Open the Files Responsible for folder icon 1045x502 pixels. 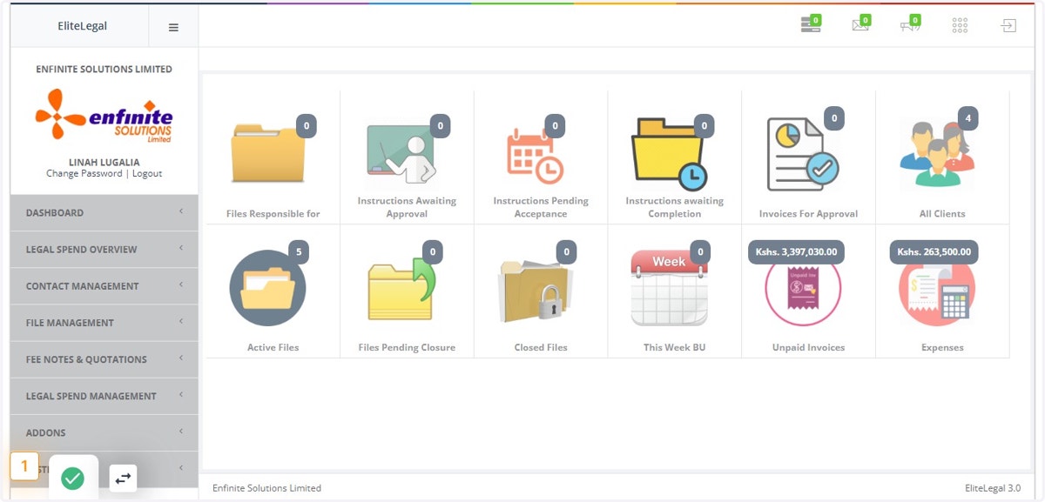pos(268,153)
